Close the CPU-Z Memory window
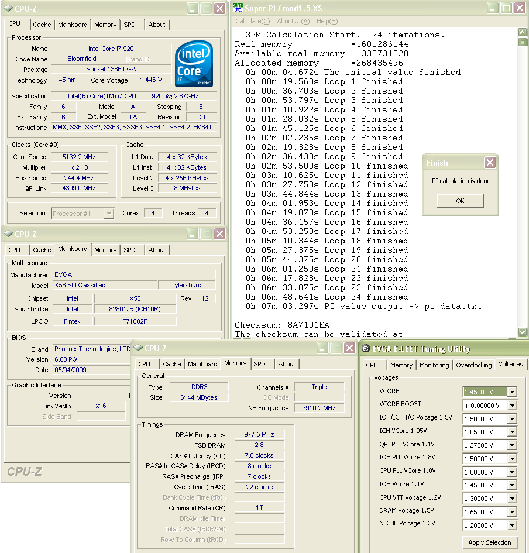Viewport: 529px width, 553px height. tap(349, 348)
